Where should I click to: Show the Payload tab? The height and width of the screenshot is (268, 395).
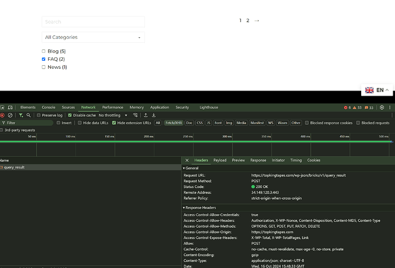point(220,160)
